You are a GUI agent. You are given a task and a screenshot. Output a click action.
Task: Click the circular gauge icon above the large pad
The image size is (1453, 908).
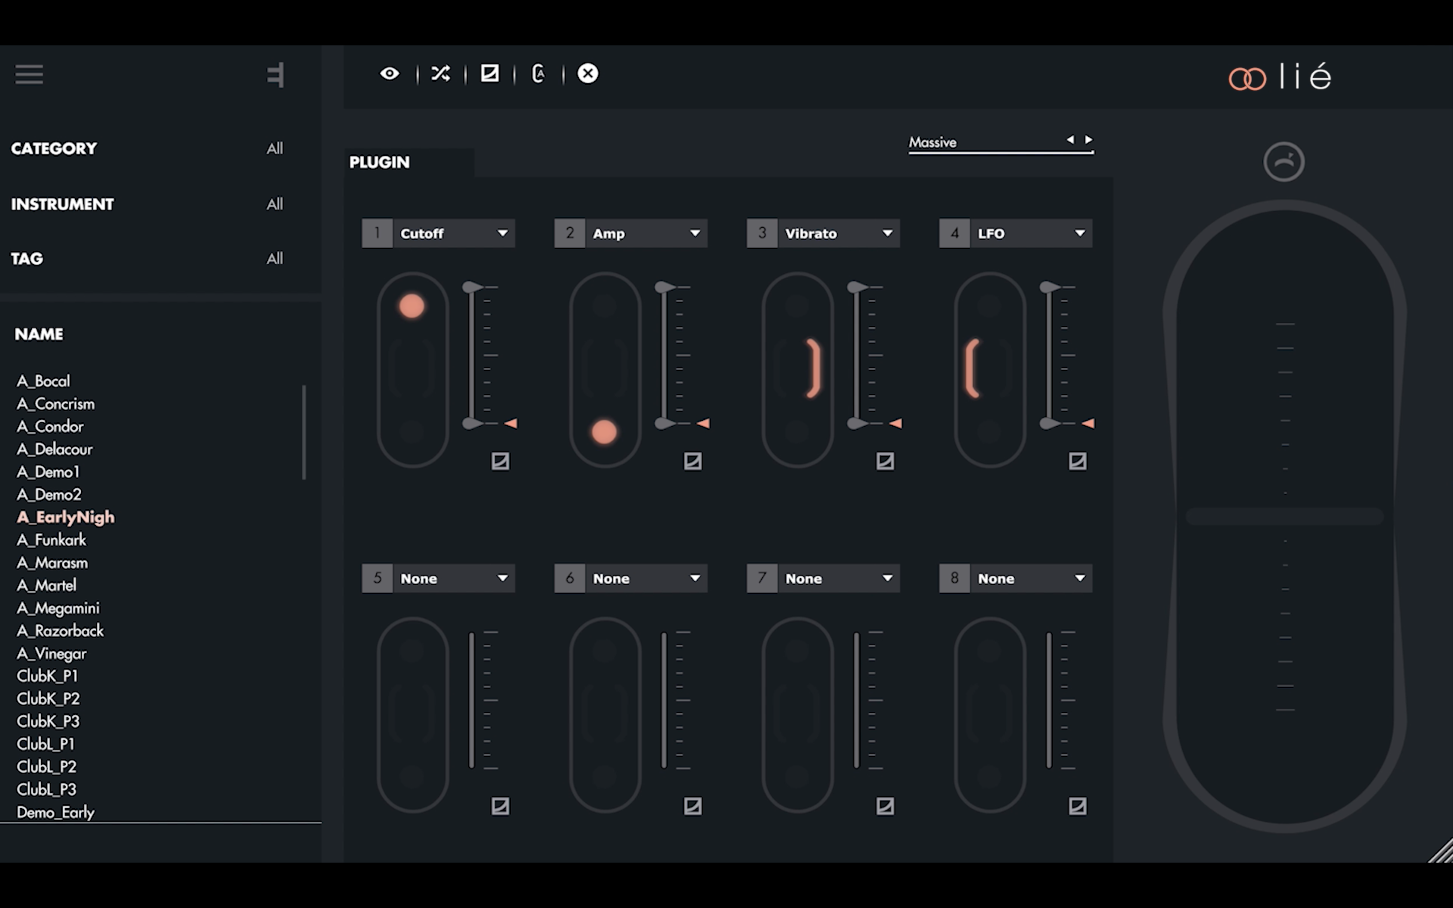pyautogui.click(x=1283, y=161)
